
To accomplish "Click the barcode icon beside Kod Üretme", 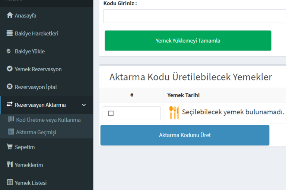I will click(11, 120).
